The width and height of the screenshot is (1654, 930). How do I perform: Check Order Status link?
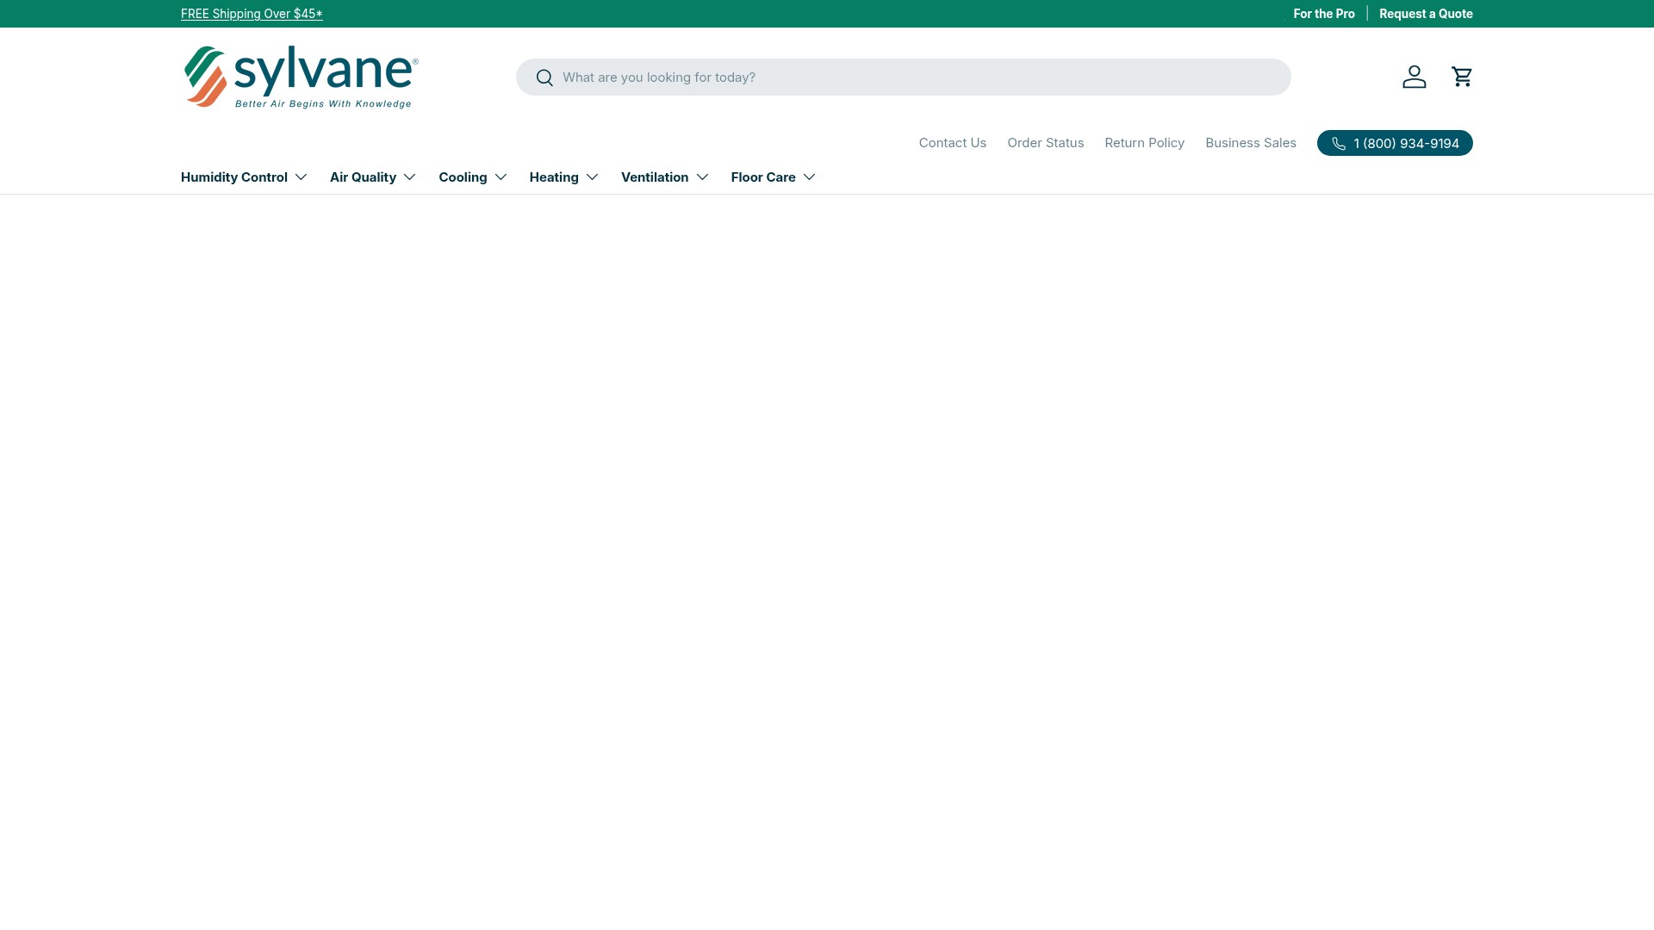1046,143
